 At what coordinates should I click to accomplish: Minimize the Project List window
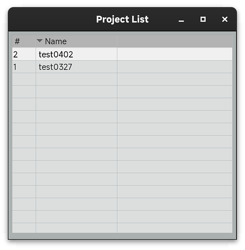pyautogui.click(x=181, y=19)
